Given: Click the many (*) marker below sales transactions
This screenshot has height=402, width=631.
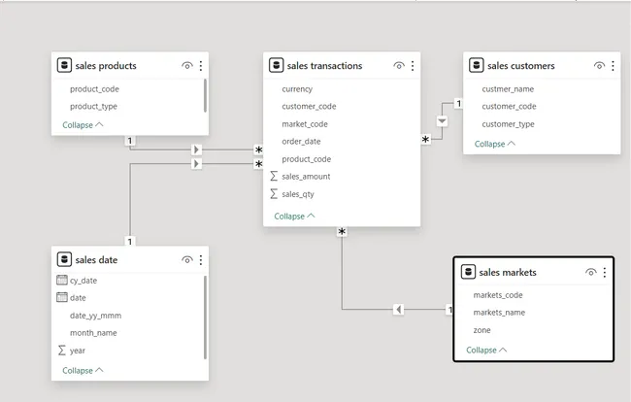Looking at the screenshot, I should tap(342, 232).
